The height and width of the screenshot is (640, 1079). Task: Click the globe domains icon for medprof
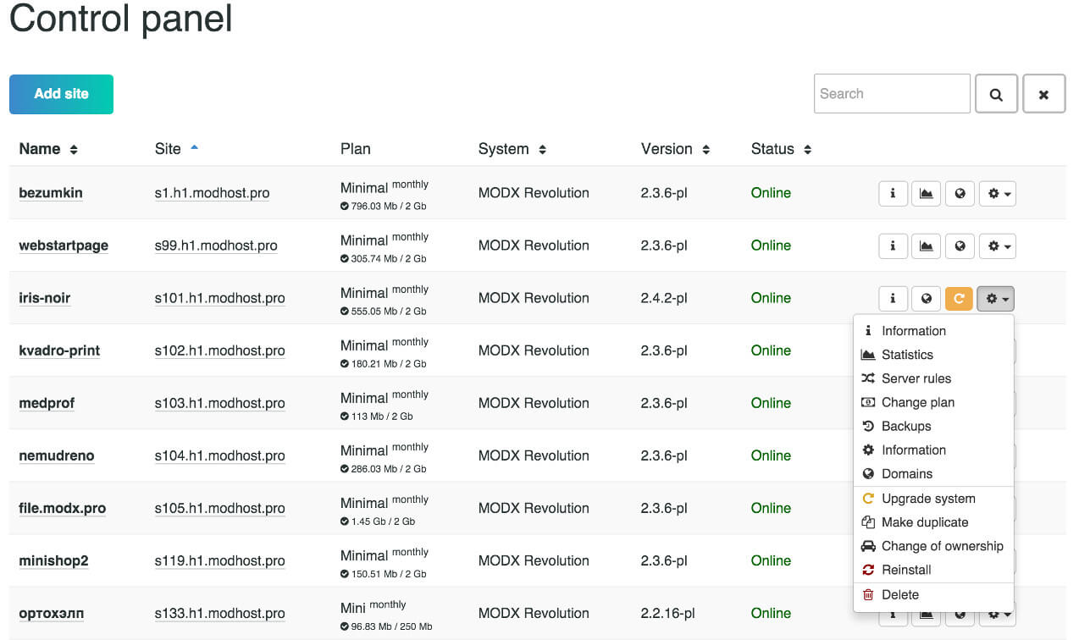[960, 403]
